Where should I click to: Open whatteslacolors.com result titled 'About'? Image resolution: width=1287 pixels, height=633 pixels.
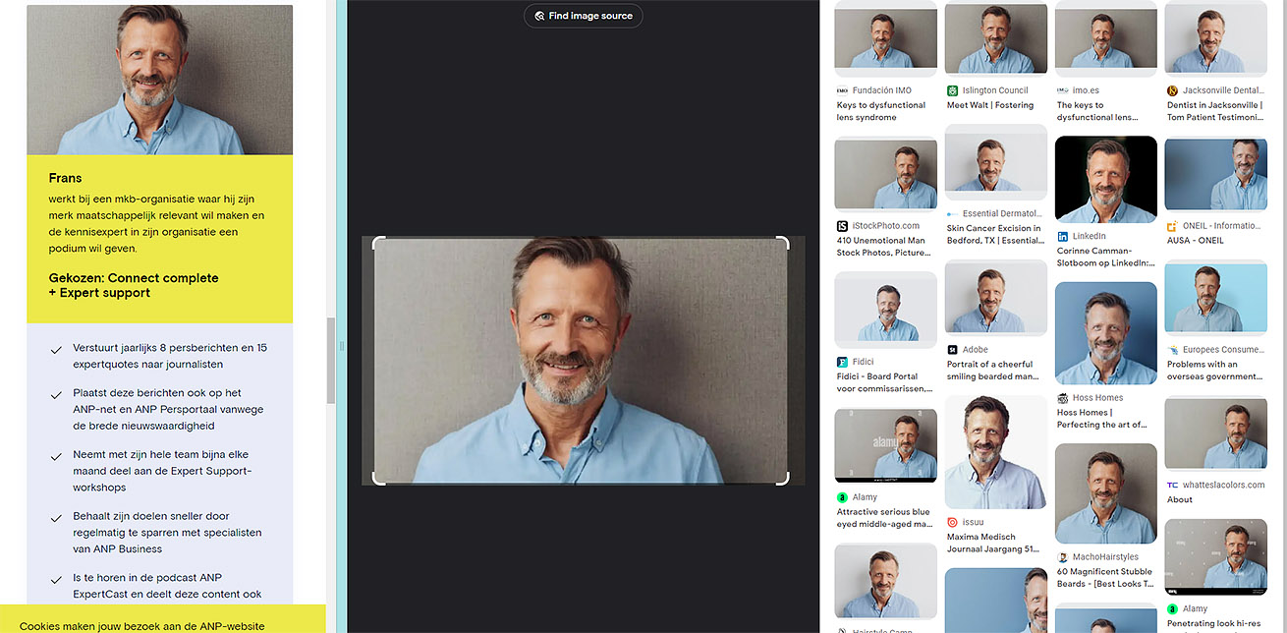point(1179,499)
